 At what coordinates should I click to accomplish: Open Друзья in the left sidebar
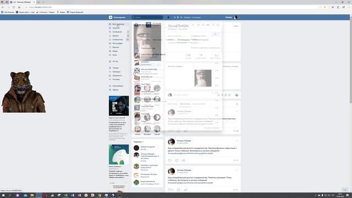116,35
